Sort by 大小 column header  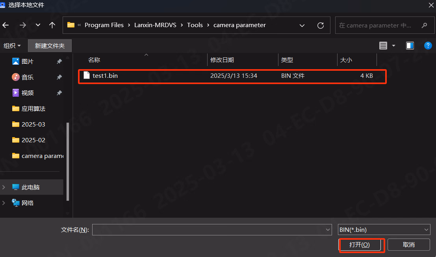(346, 60)
